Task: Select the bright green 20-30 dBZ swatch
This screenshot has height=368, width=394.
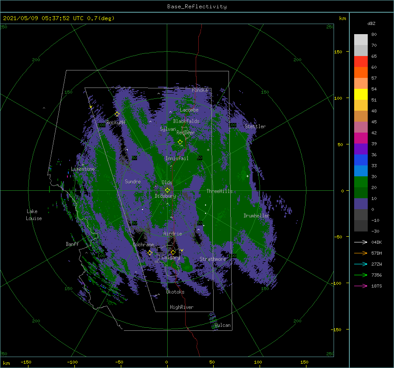Action: [x=361, y=182]
